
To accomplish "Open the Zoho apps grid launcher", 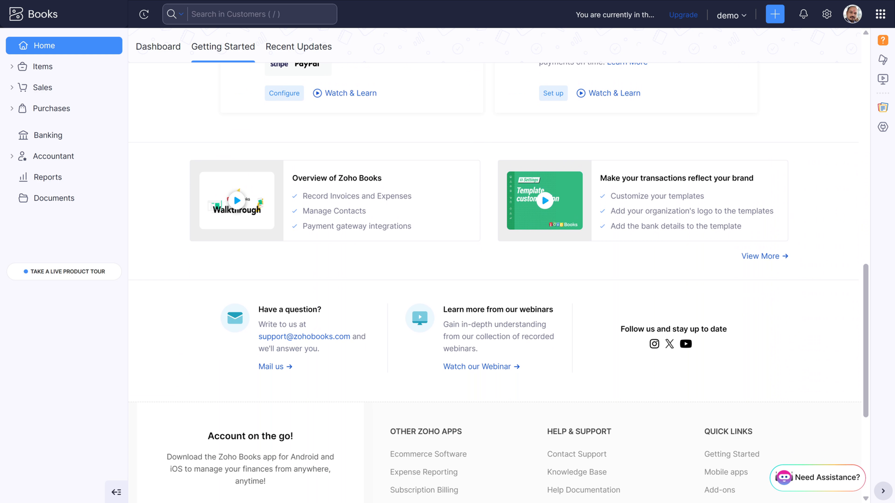I will coord(880,14).
